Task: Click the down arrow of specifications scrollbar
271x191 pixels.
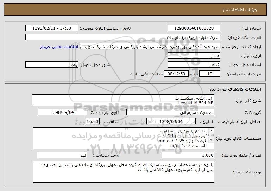Action: point(211,139)
